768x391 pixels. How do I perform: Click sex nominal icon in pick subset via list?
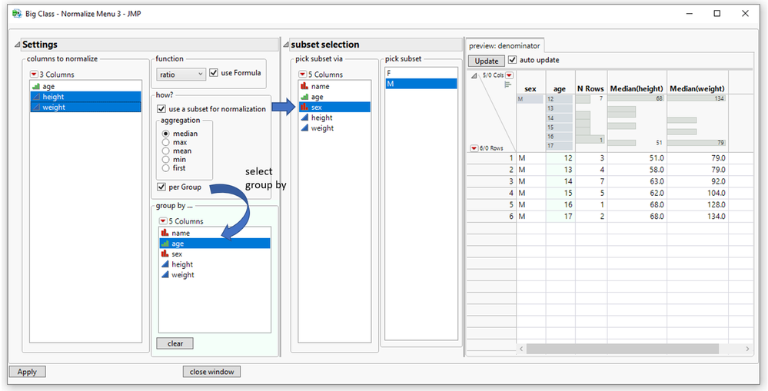tap(304, 108)
